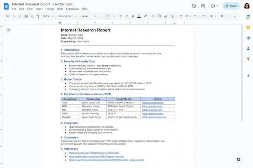
Task: Run spelling and grammar check
Action: coord(32,16)
